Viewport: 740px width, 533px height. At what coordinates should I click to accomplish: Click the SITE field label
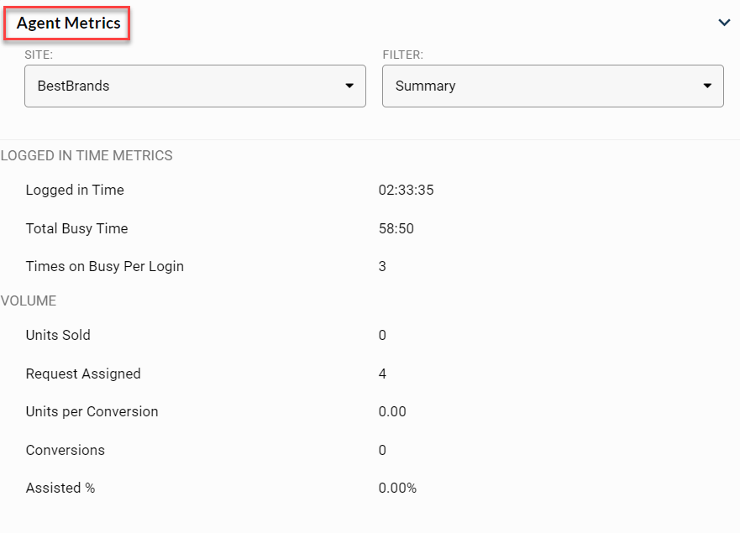click(37, 54)
